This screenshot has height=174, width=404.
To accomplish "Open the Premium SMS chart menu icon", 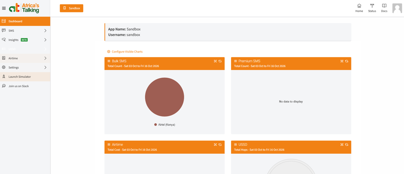I will [x=235, y=61].
